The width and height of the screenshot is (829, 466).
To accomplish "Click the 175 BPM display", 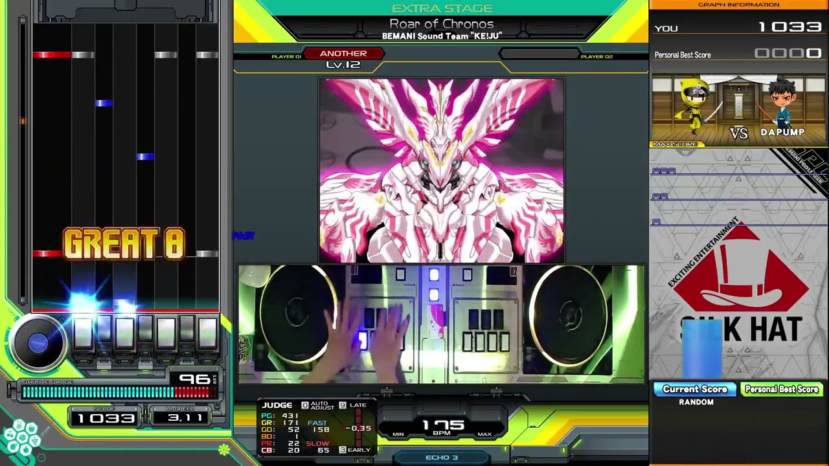I will click(x=442, y=427).
